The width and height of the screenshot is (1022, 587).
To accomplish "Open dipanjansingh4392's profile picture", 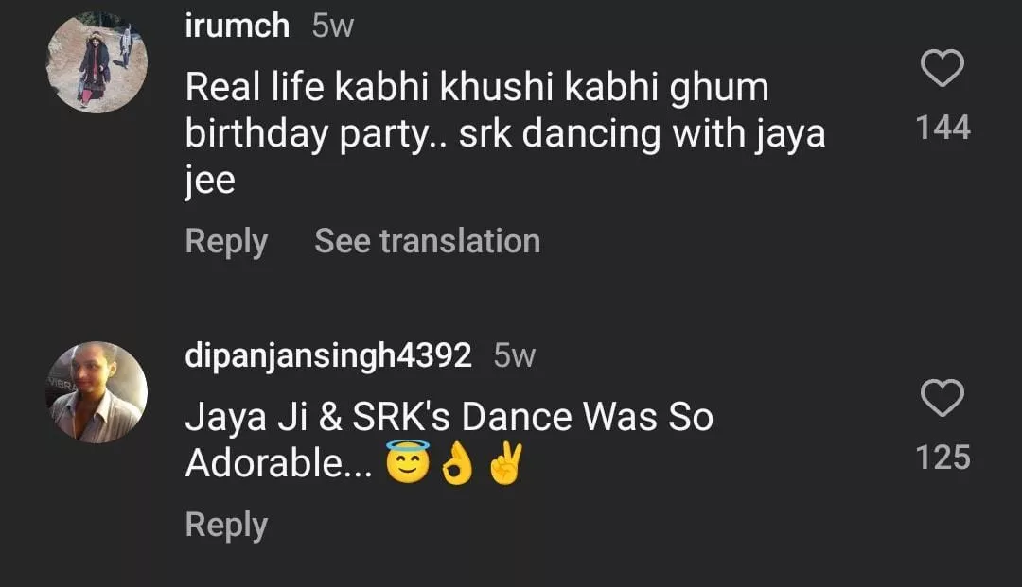I will point(97,392).
